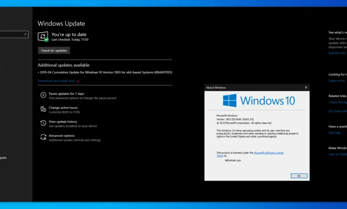347x209 pixels.
Task: Click the hotmail.com licensee text
Action: 233,161
